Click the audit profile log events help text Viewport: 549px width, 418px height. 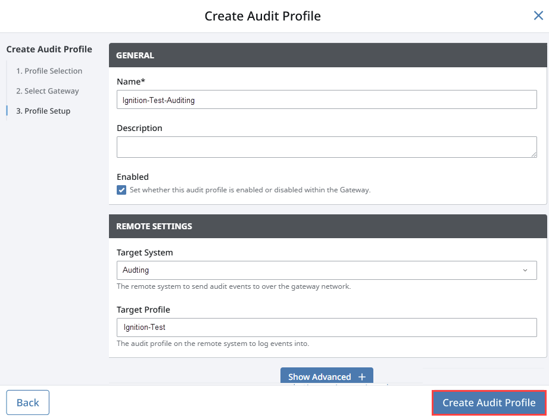(x=213, y=344)
